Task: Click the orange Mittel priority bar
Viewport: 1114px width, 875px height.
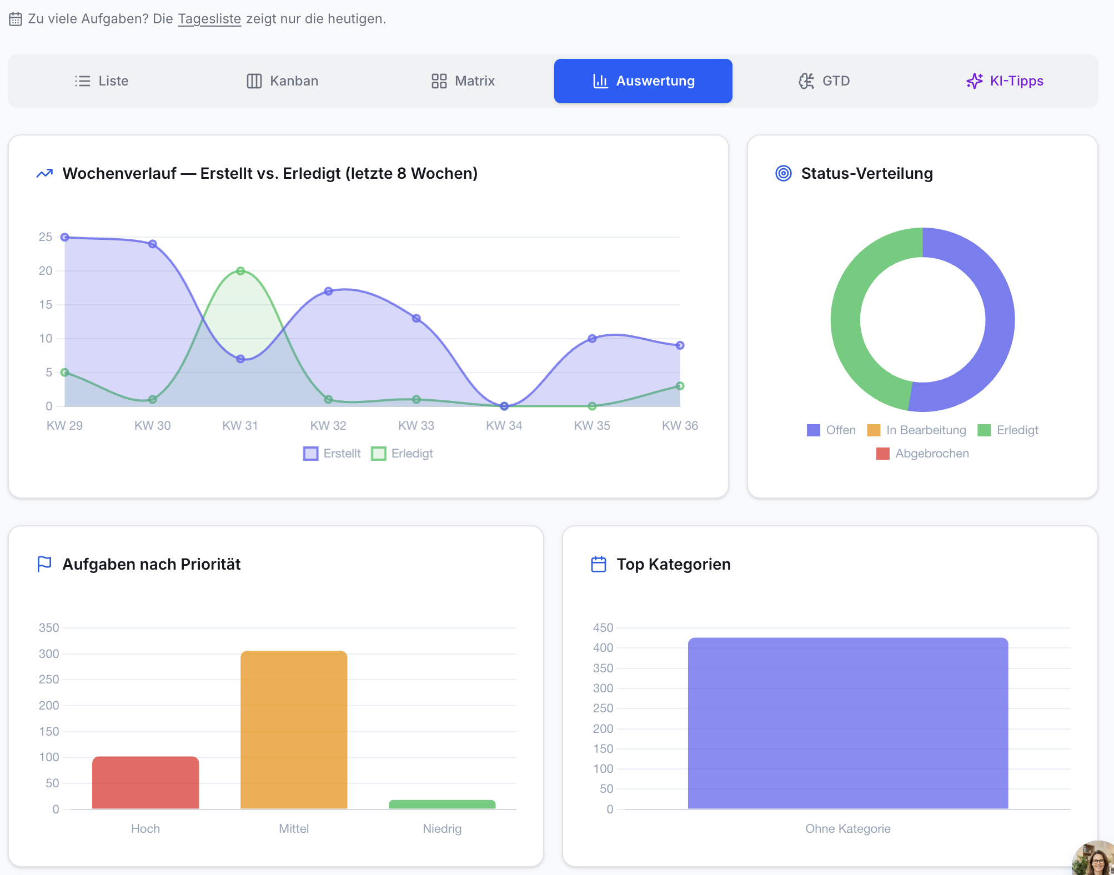Action: 294,730
